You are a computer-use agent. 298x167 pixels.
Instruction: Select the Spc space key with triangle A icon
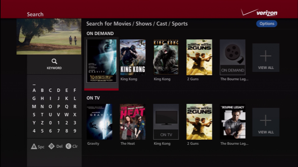(x=38, y=146)
